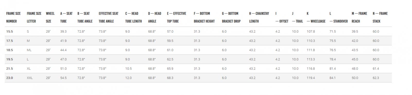Click the 15.5 frame size row
Viewport: 412px width, 95px height.
[198, 31]
